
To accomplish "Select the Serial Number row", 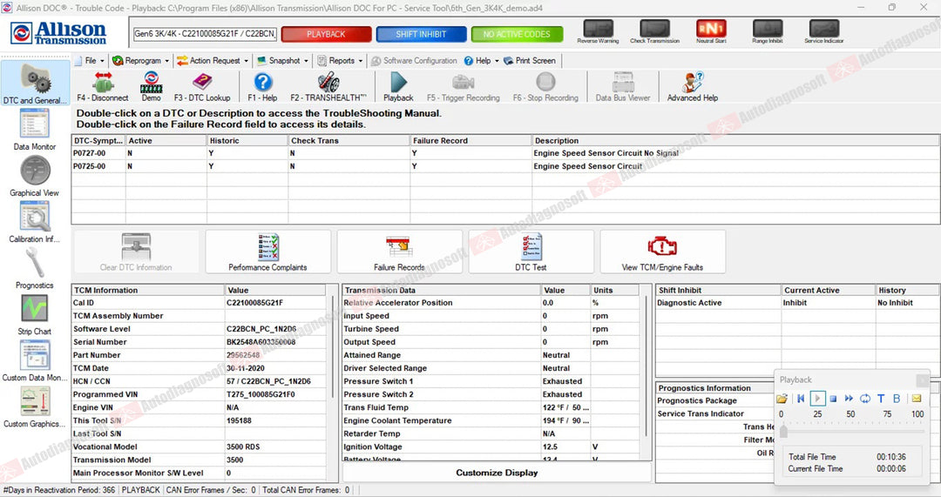I will [x=200, y=342].
